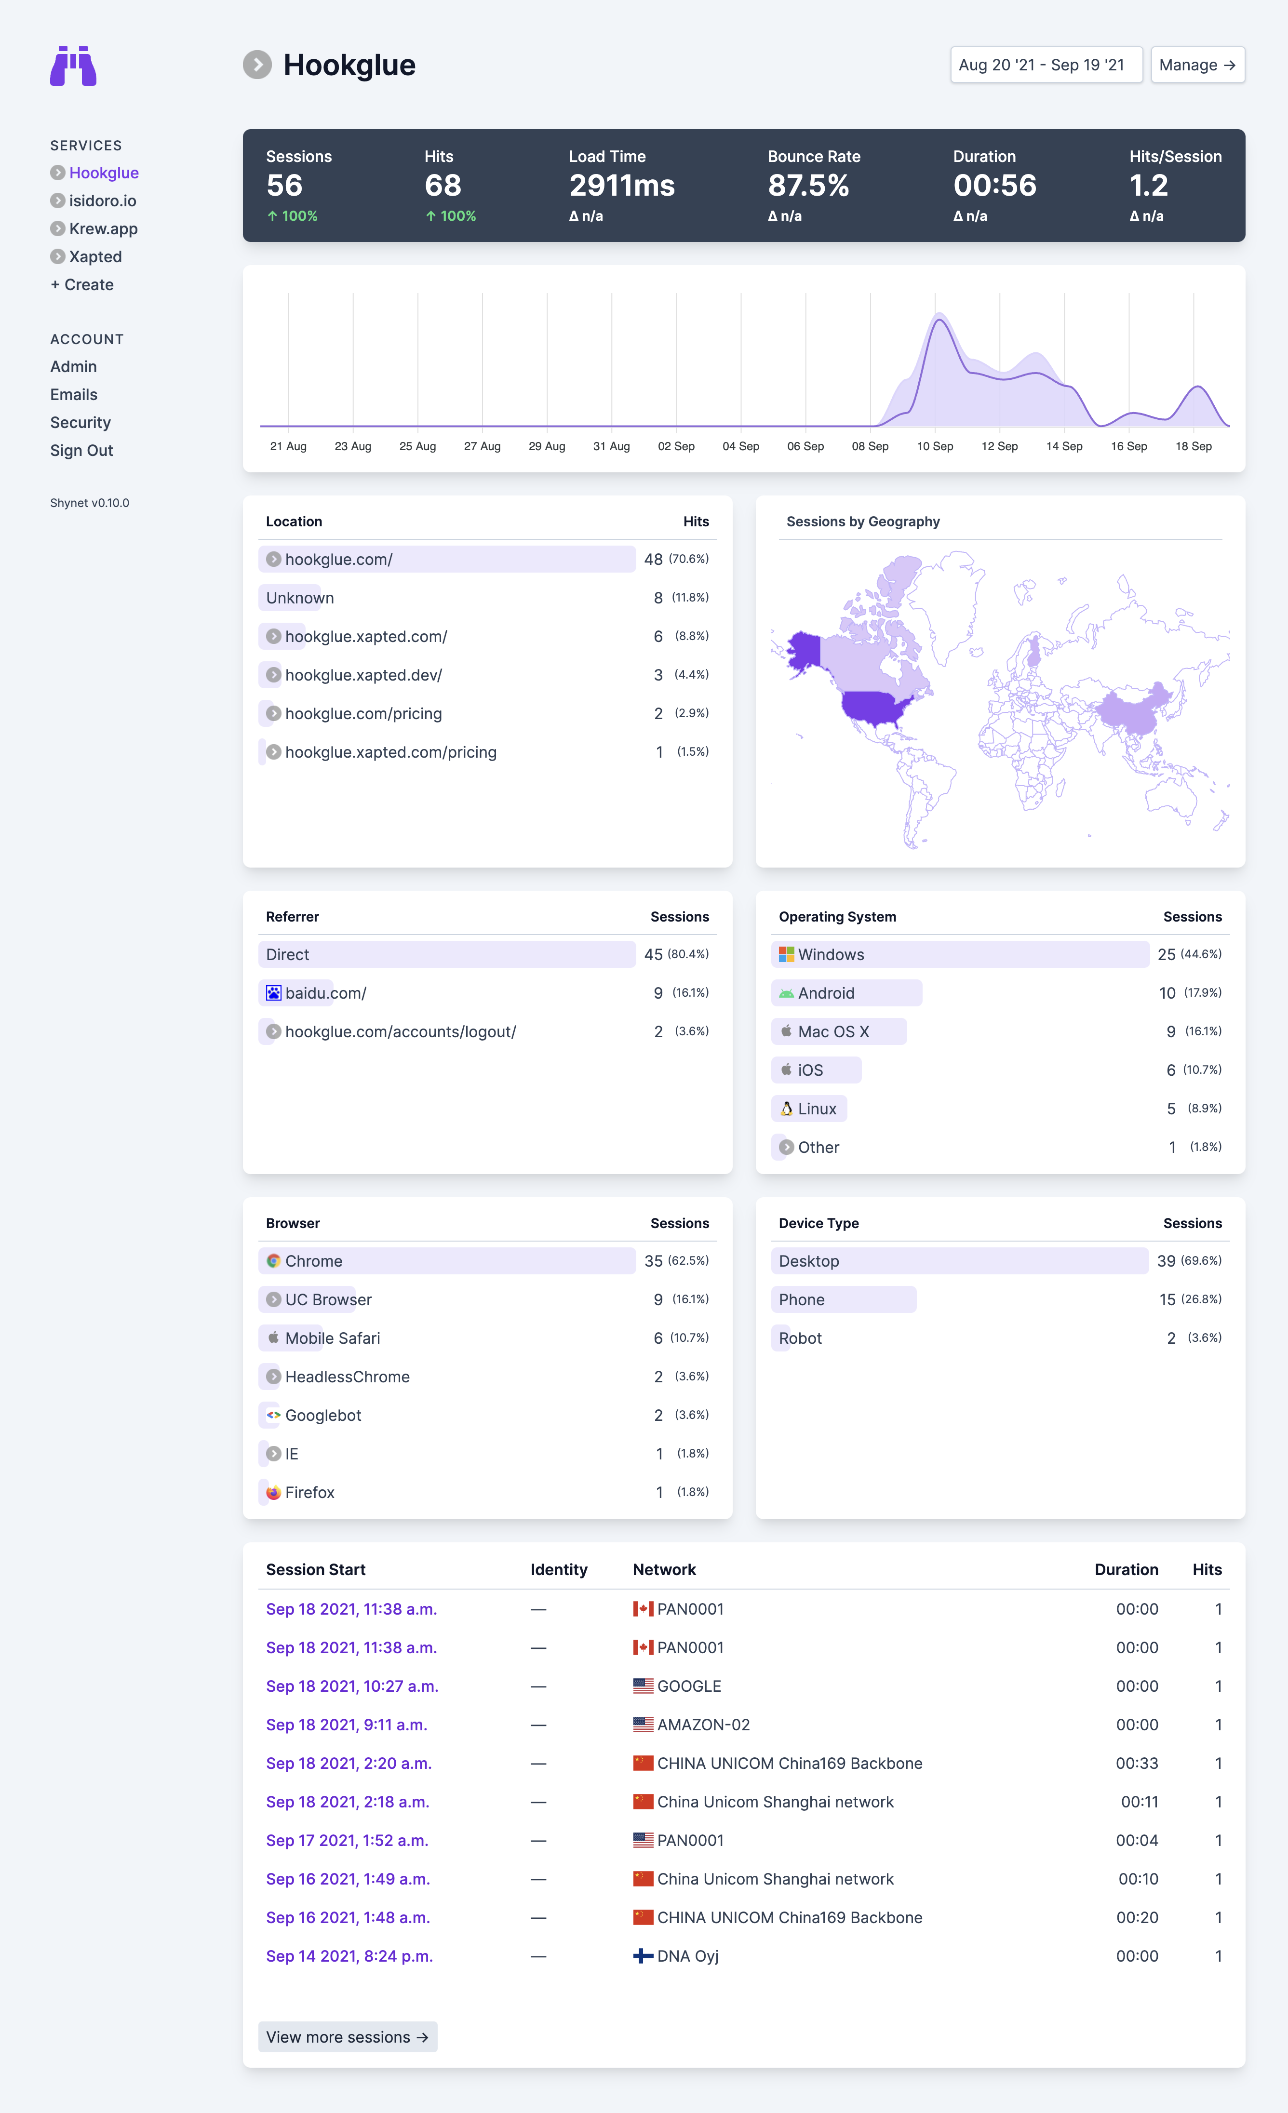Open Security account settings
The image size is (1288, 2113).
pos(80,423)
